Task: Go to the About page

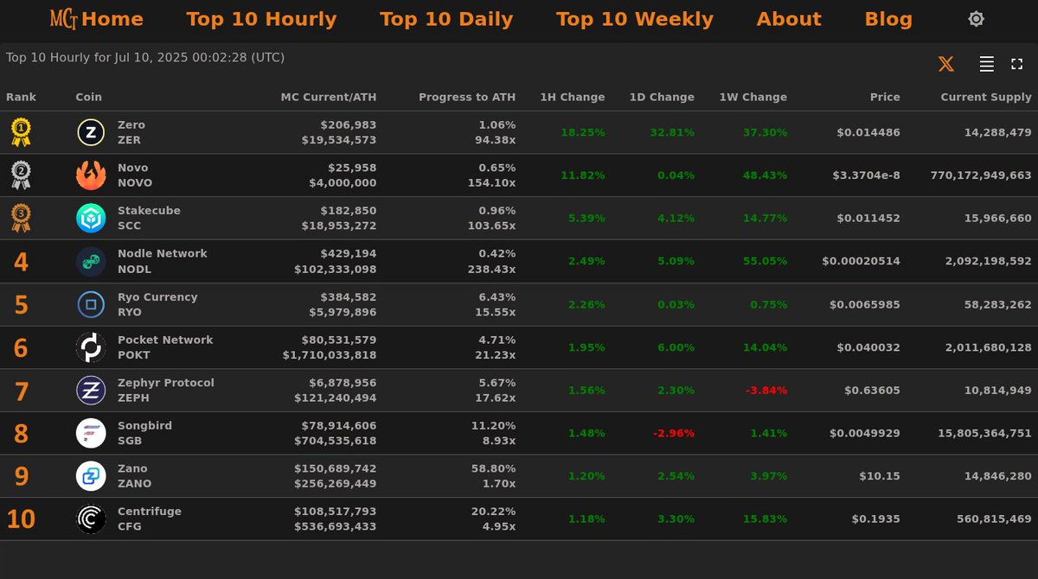Action: [789, 18]
